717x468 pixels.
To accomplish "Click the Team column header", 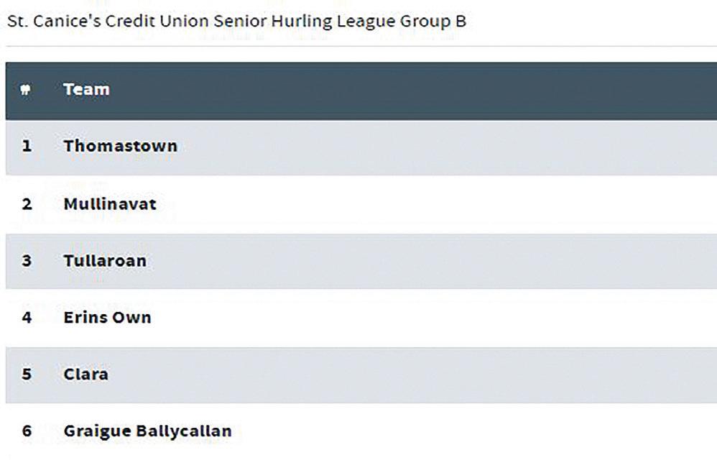I will pyautogui.click(x=86, y=89).
